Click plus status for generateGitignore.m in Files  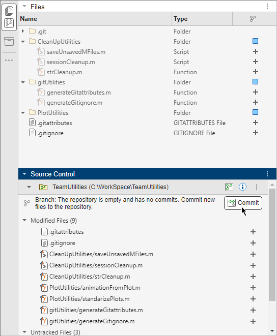[x=255, y=102]
